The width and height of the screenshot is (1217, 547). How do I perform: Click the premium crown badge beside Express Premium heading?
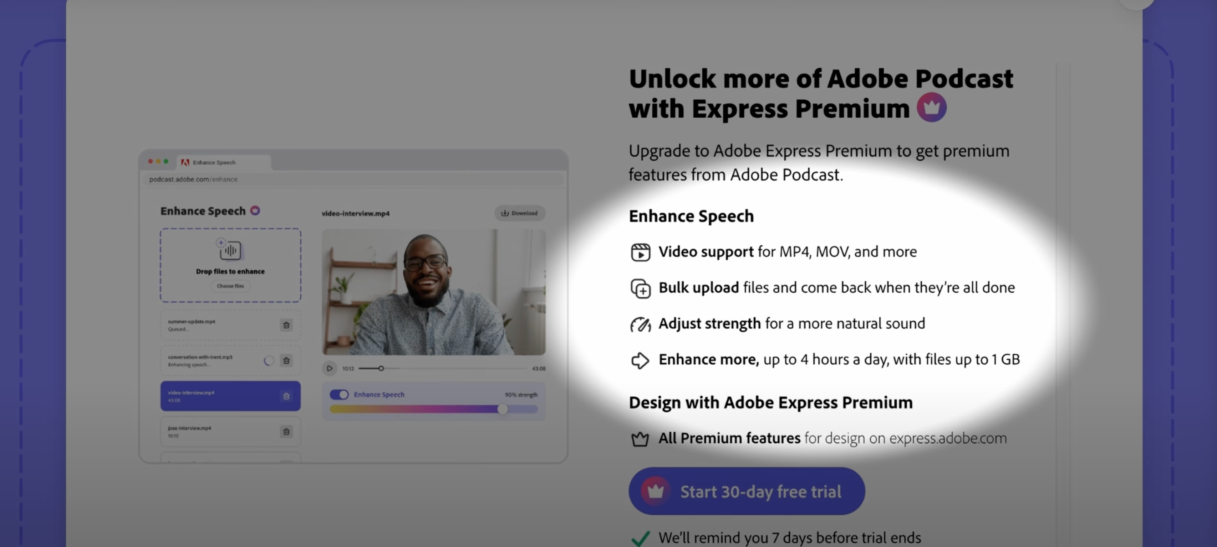[931, 108]
